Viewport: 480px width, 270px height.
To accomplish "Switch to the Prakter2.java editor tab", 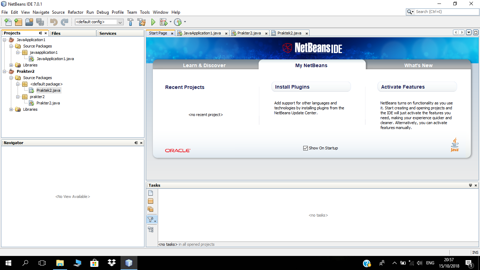I will click(x=249, y=33).
